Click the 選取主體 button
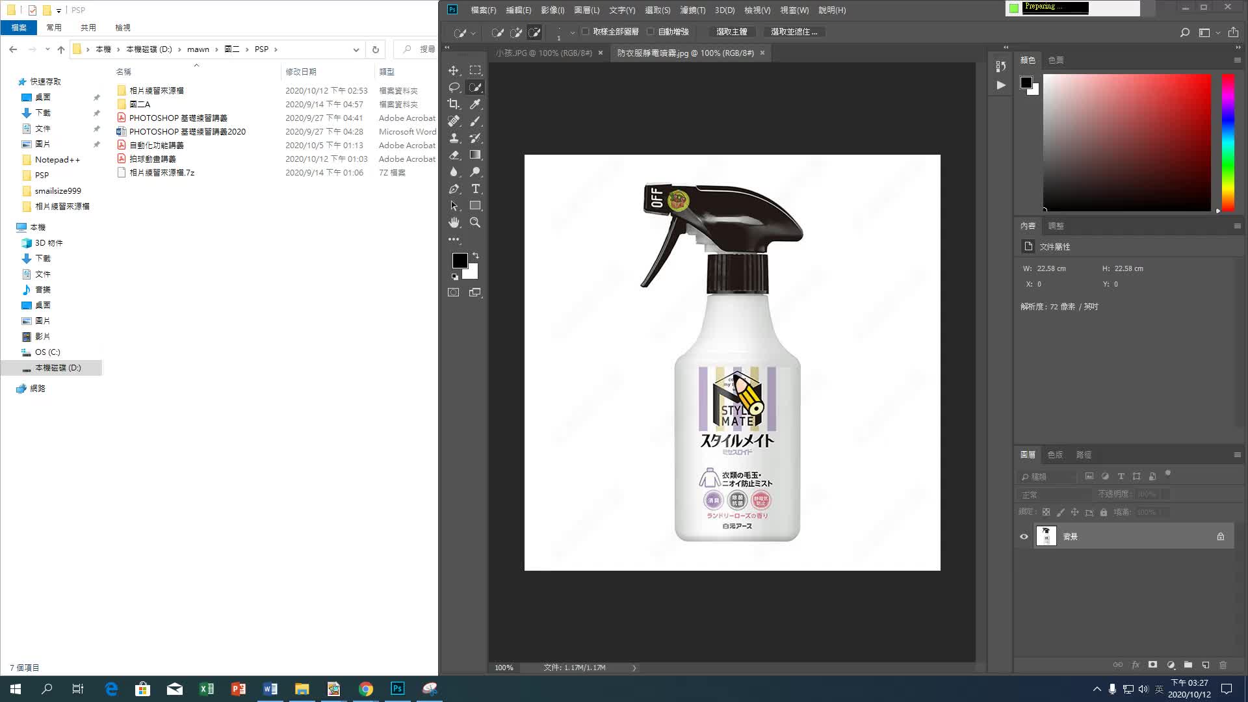1248x702 pixels. (x=731, y=31)
